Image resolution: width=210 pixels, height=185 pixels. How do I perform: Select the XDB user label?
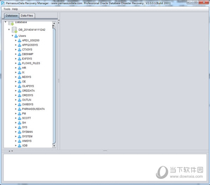pos(24,146)
